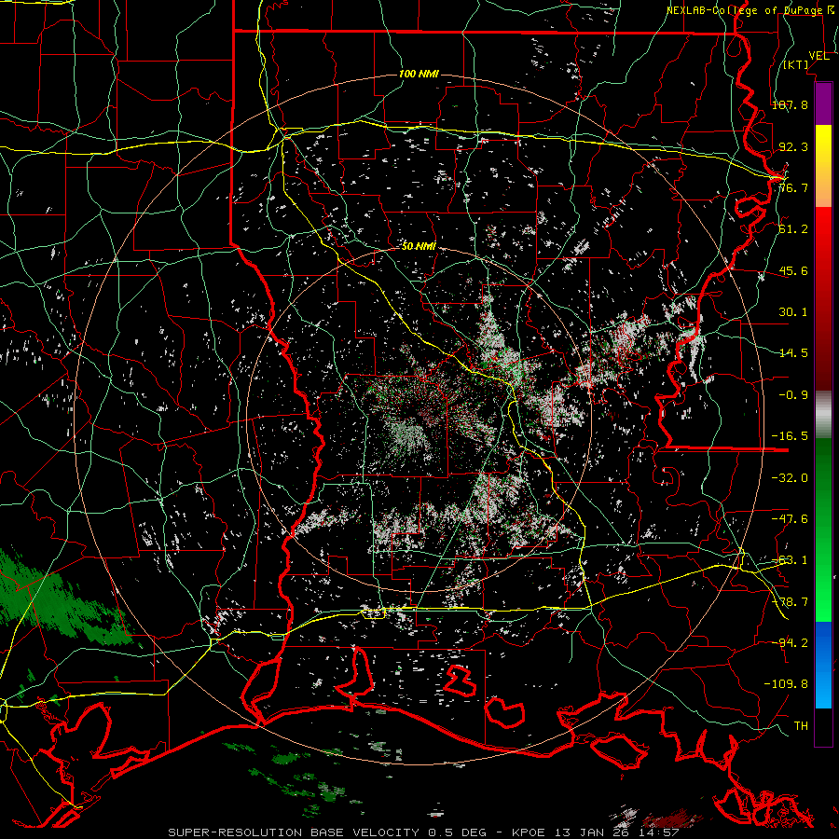Click the TH label under the color bar
This screenshot has width=839, height=839.
(x=801, y=725)
